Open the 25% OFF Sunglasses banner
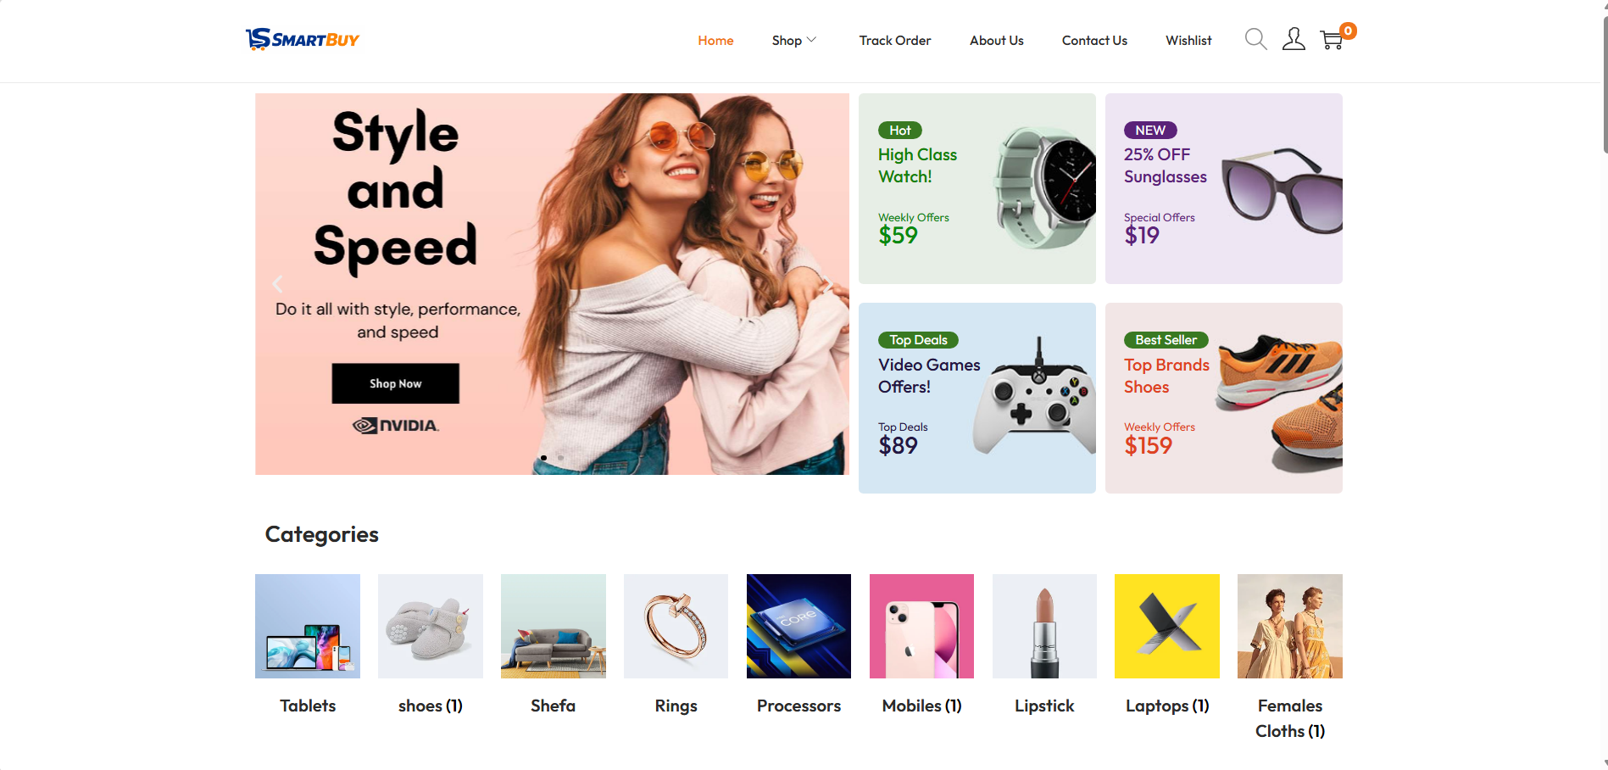1608x770 pixels. (x=1223, y=188)
